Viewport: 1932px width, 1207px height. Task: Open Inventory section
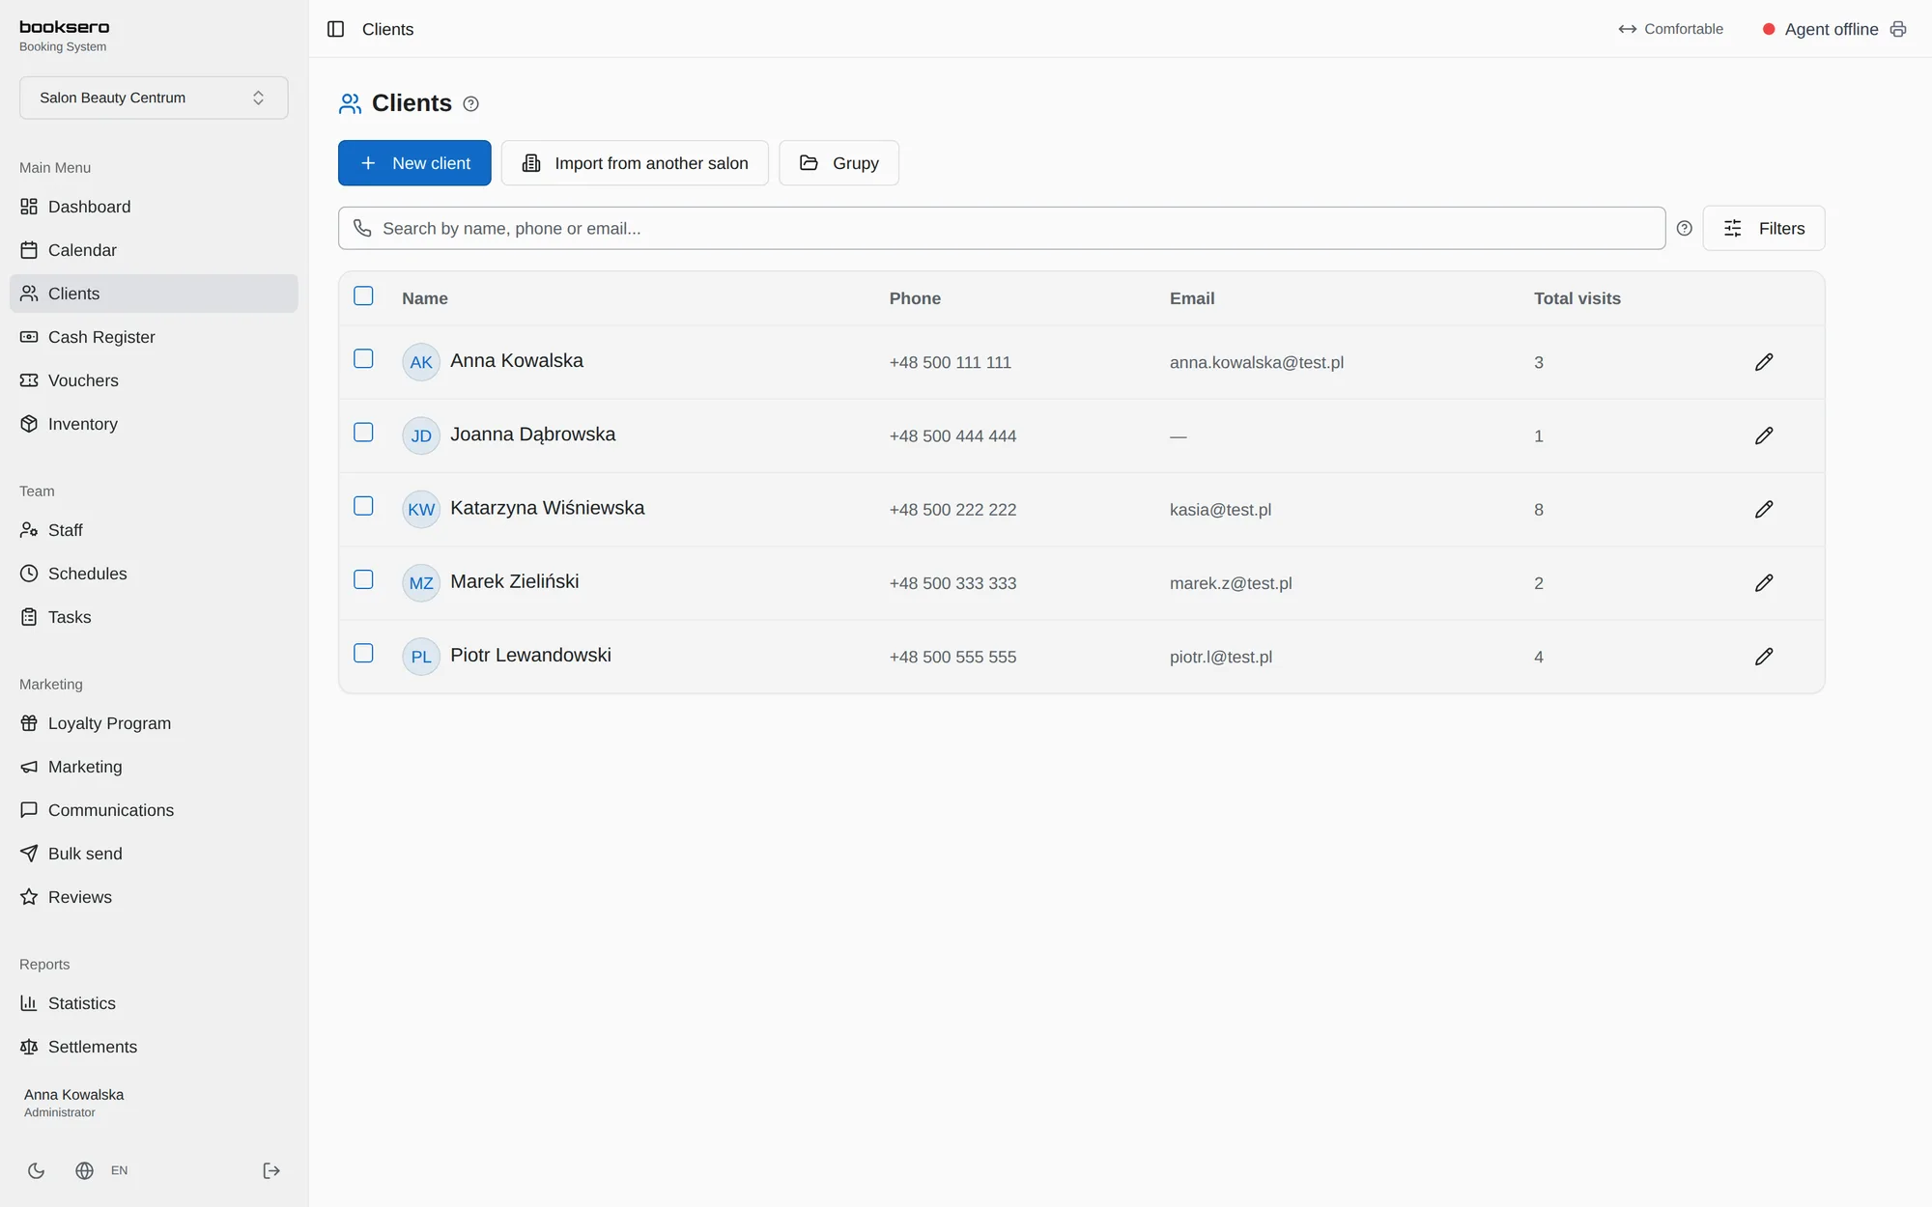[154, 424]
